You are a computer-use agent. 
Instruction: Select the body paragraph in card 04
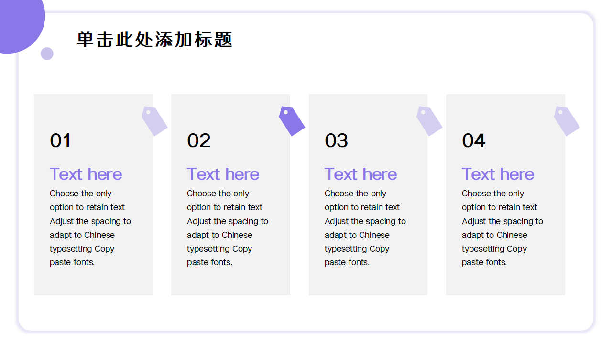(x=502, y=228)
